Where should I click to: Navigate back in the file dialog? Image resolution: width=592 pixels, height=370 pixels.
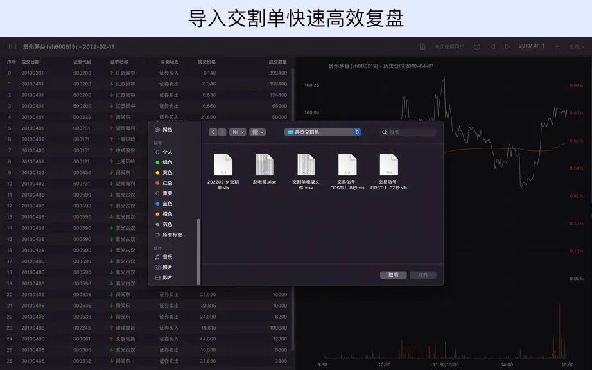tap(213, 132)
